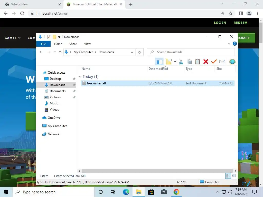Sort files by Size column
The height and width of the screenshot is (197, 263).
pyautogui.click(x=219, y=69)
